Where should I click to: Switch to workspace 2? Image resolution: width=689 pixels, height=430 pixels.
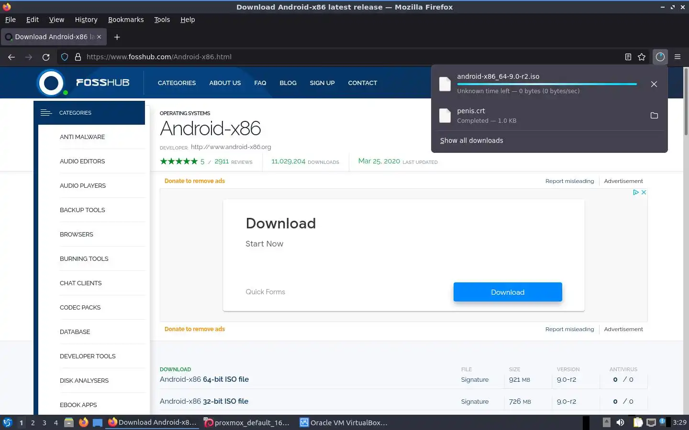[33, 422]
